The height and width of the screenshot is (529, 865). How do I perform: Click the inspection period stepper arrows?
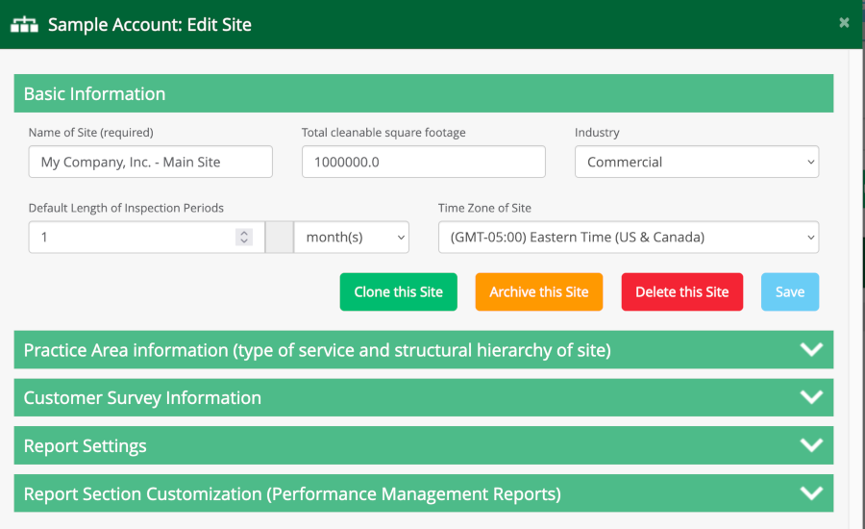click(x=244, y=237)
